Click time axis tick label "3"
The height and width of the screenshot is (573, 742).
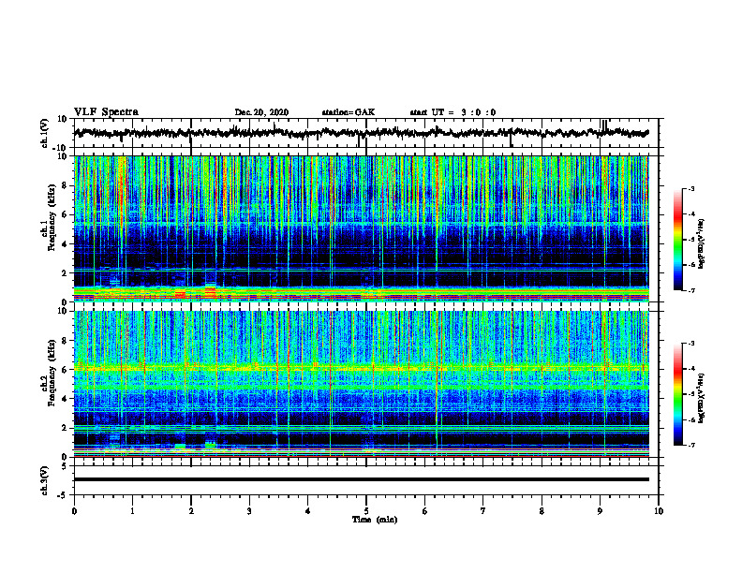[249, 511]
